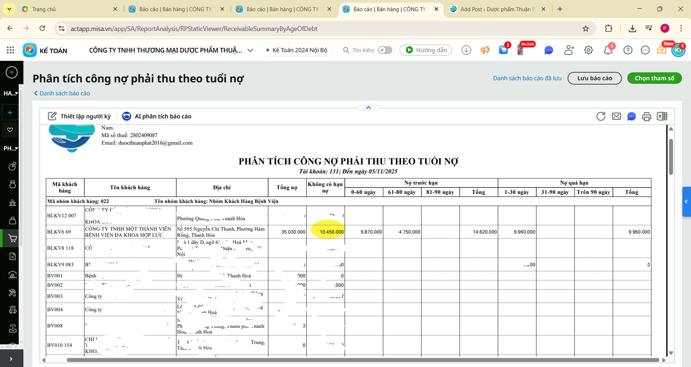Image resolution: width=691 pixels, height=367 pixels.
Task: Click the shopping cart sidebar icon
Action: [x=12, y=238]
